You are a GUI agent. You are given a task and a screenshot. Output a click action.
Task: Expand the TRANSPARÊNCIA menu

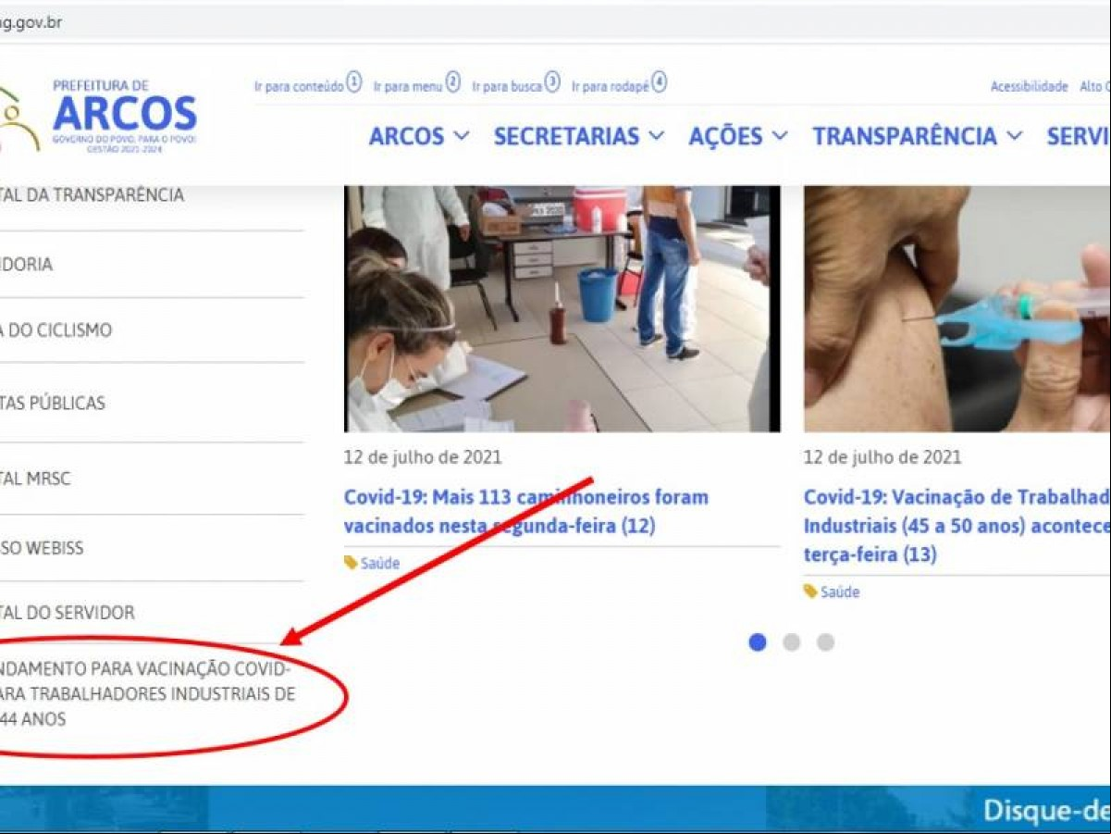coord(918,136)
